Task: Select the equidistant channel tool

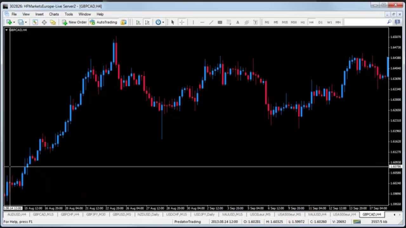Action: click(246, 22)
